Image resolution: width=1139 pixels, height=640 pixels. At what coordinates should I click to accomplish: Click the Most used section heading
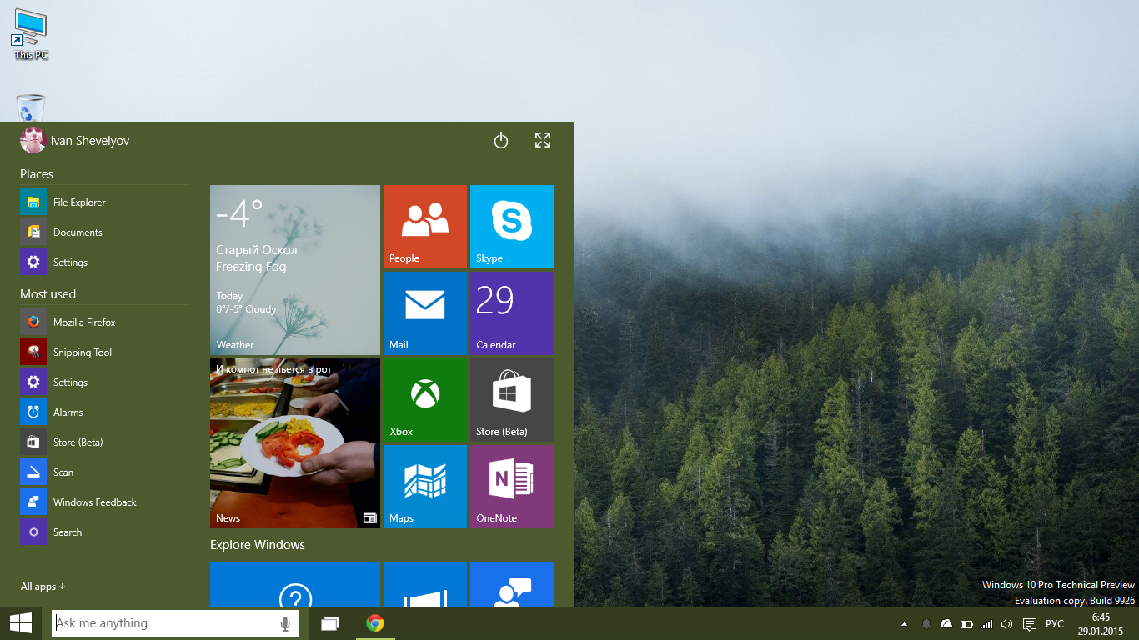(x=48, y=294)
